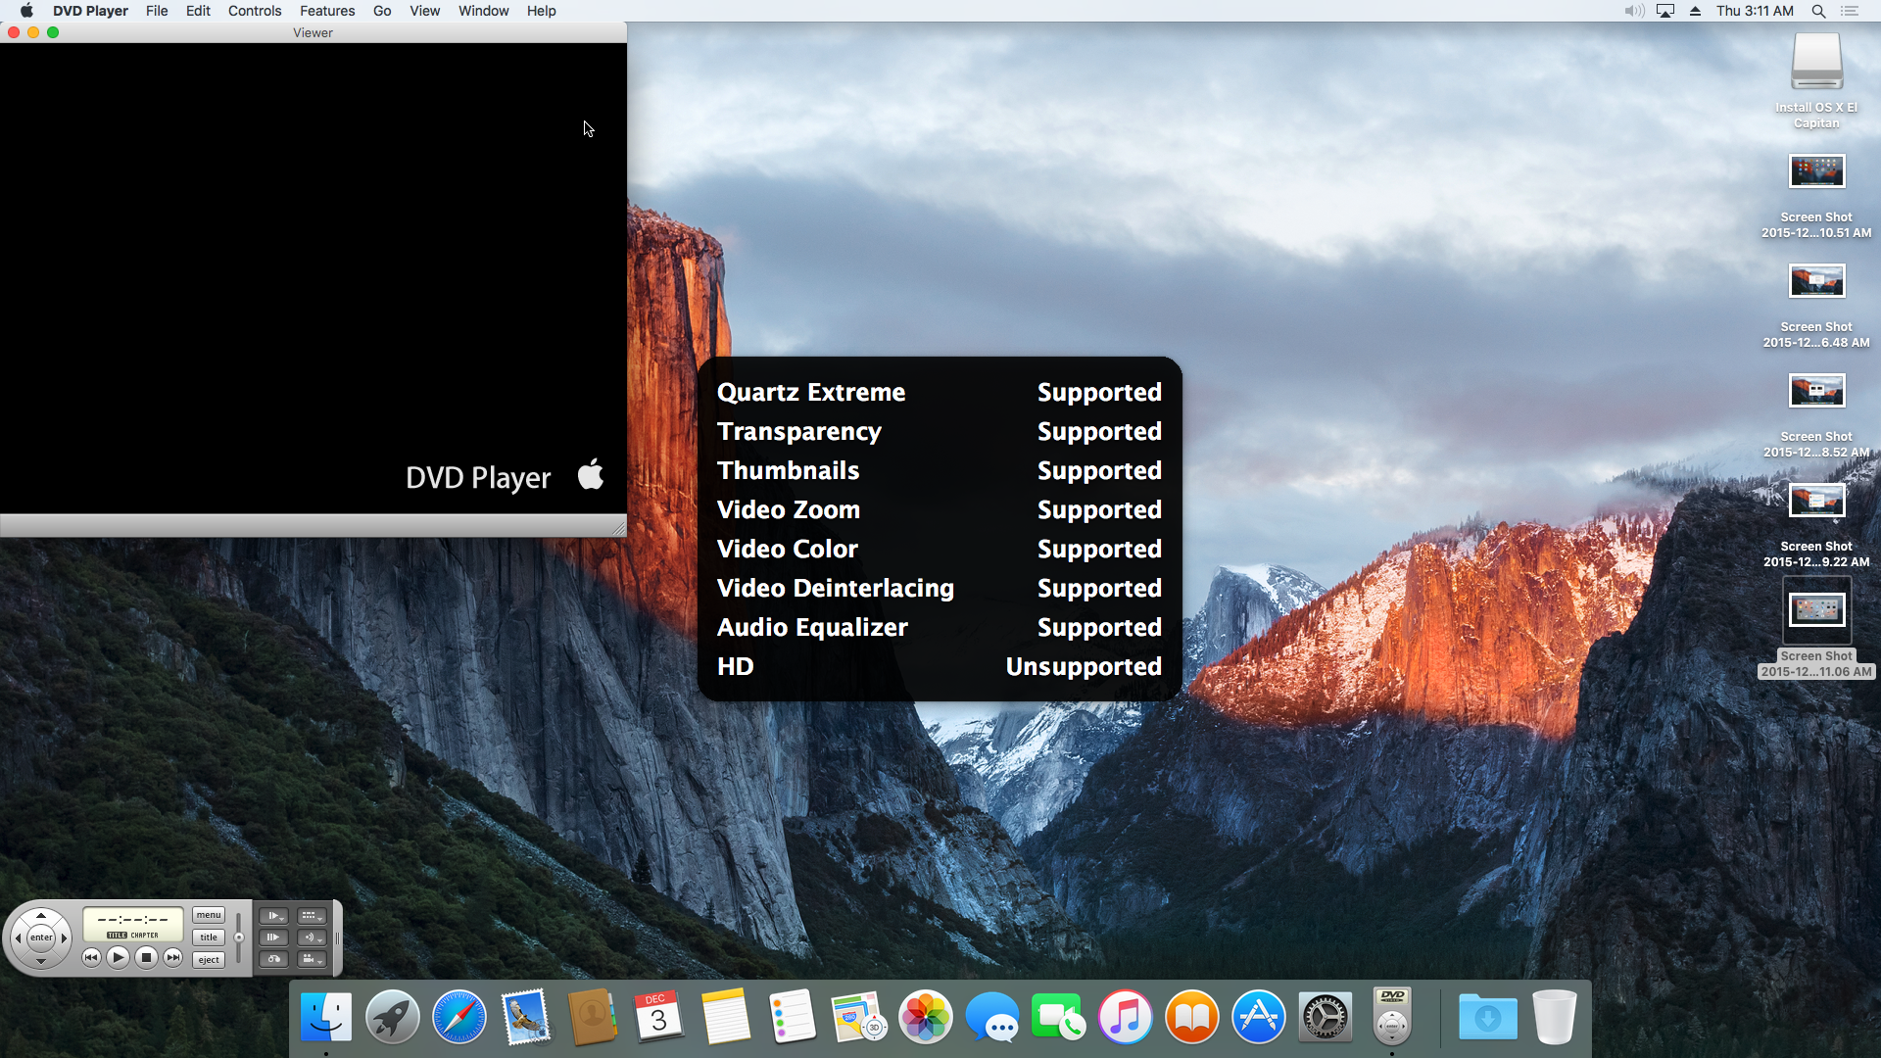Open Calendar from the Dock
The image size is (1881, 1058).
click(659, 1017)
